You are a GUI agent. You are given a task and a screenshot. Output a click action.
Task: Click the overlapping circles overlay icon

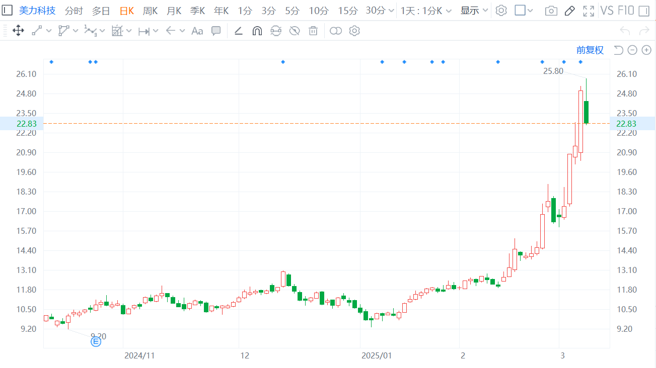coord(336,31)
